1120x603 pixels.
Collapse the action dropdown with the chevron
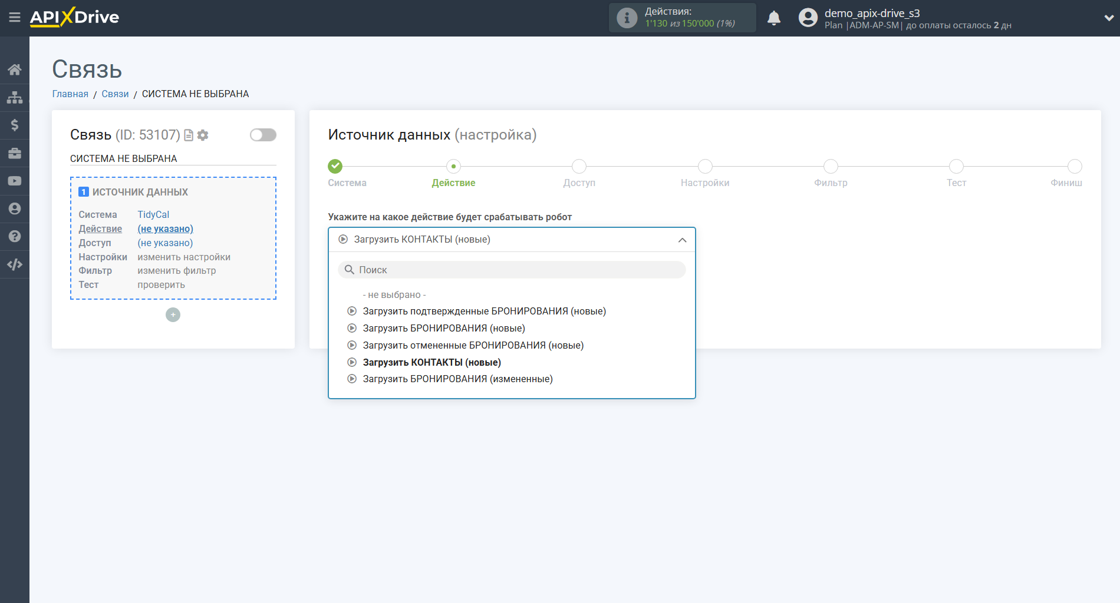coord(682,240)
